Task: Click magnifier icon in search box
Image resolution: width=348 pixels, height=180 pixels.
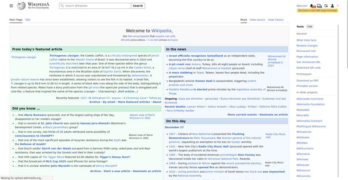Action: coord(62,6)
